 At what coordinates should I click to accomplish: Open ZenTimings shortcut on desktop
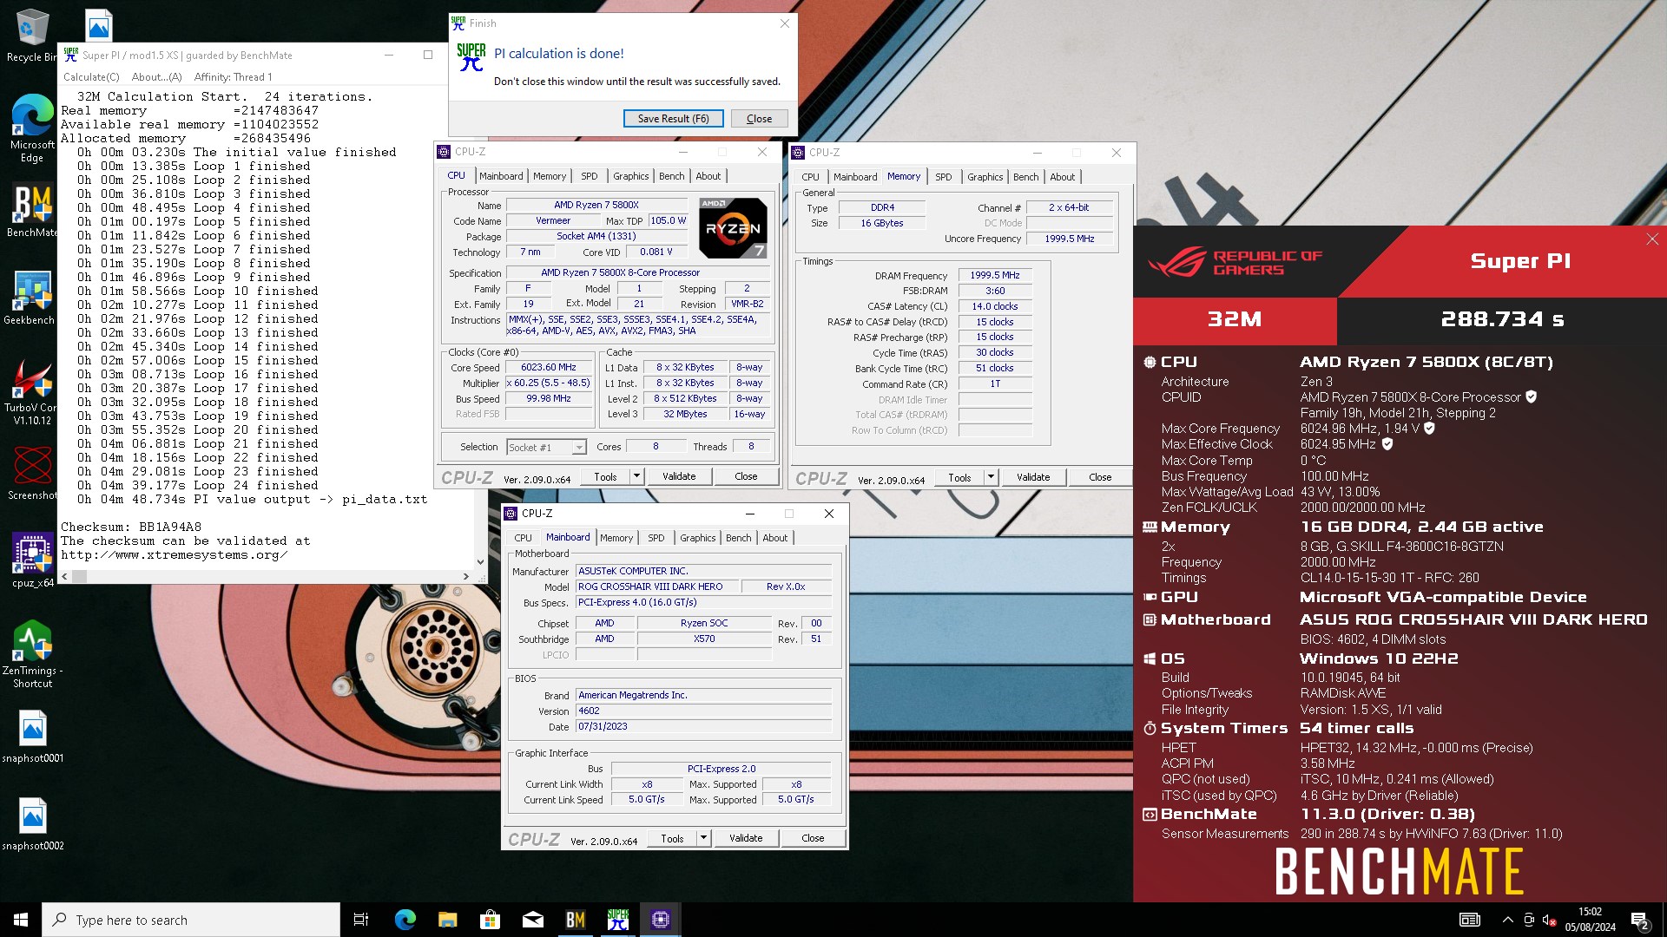pos(33,654)
